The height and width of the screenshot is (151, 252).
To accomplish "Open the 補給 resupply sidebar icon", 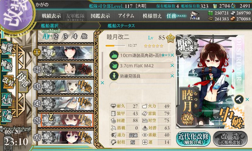I will pyautogui.click(x=7, y=65).
